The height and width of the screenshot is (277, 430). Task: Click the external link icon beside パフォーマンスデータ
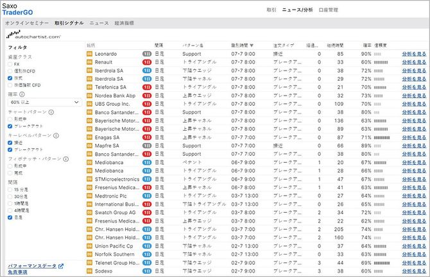pyautogui.click(x=61, y=265)
